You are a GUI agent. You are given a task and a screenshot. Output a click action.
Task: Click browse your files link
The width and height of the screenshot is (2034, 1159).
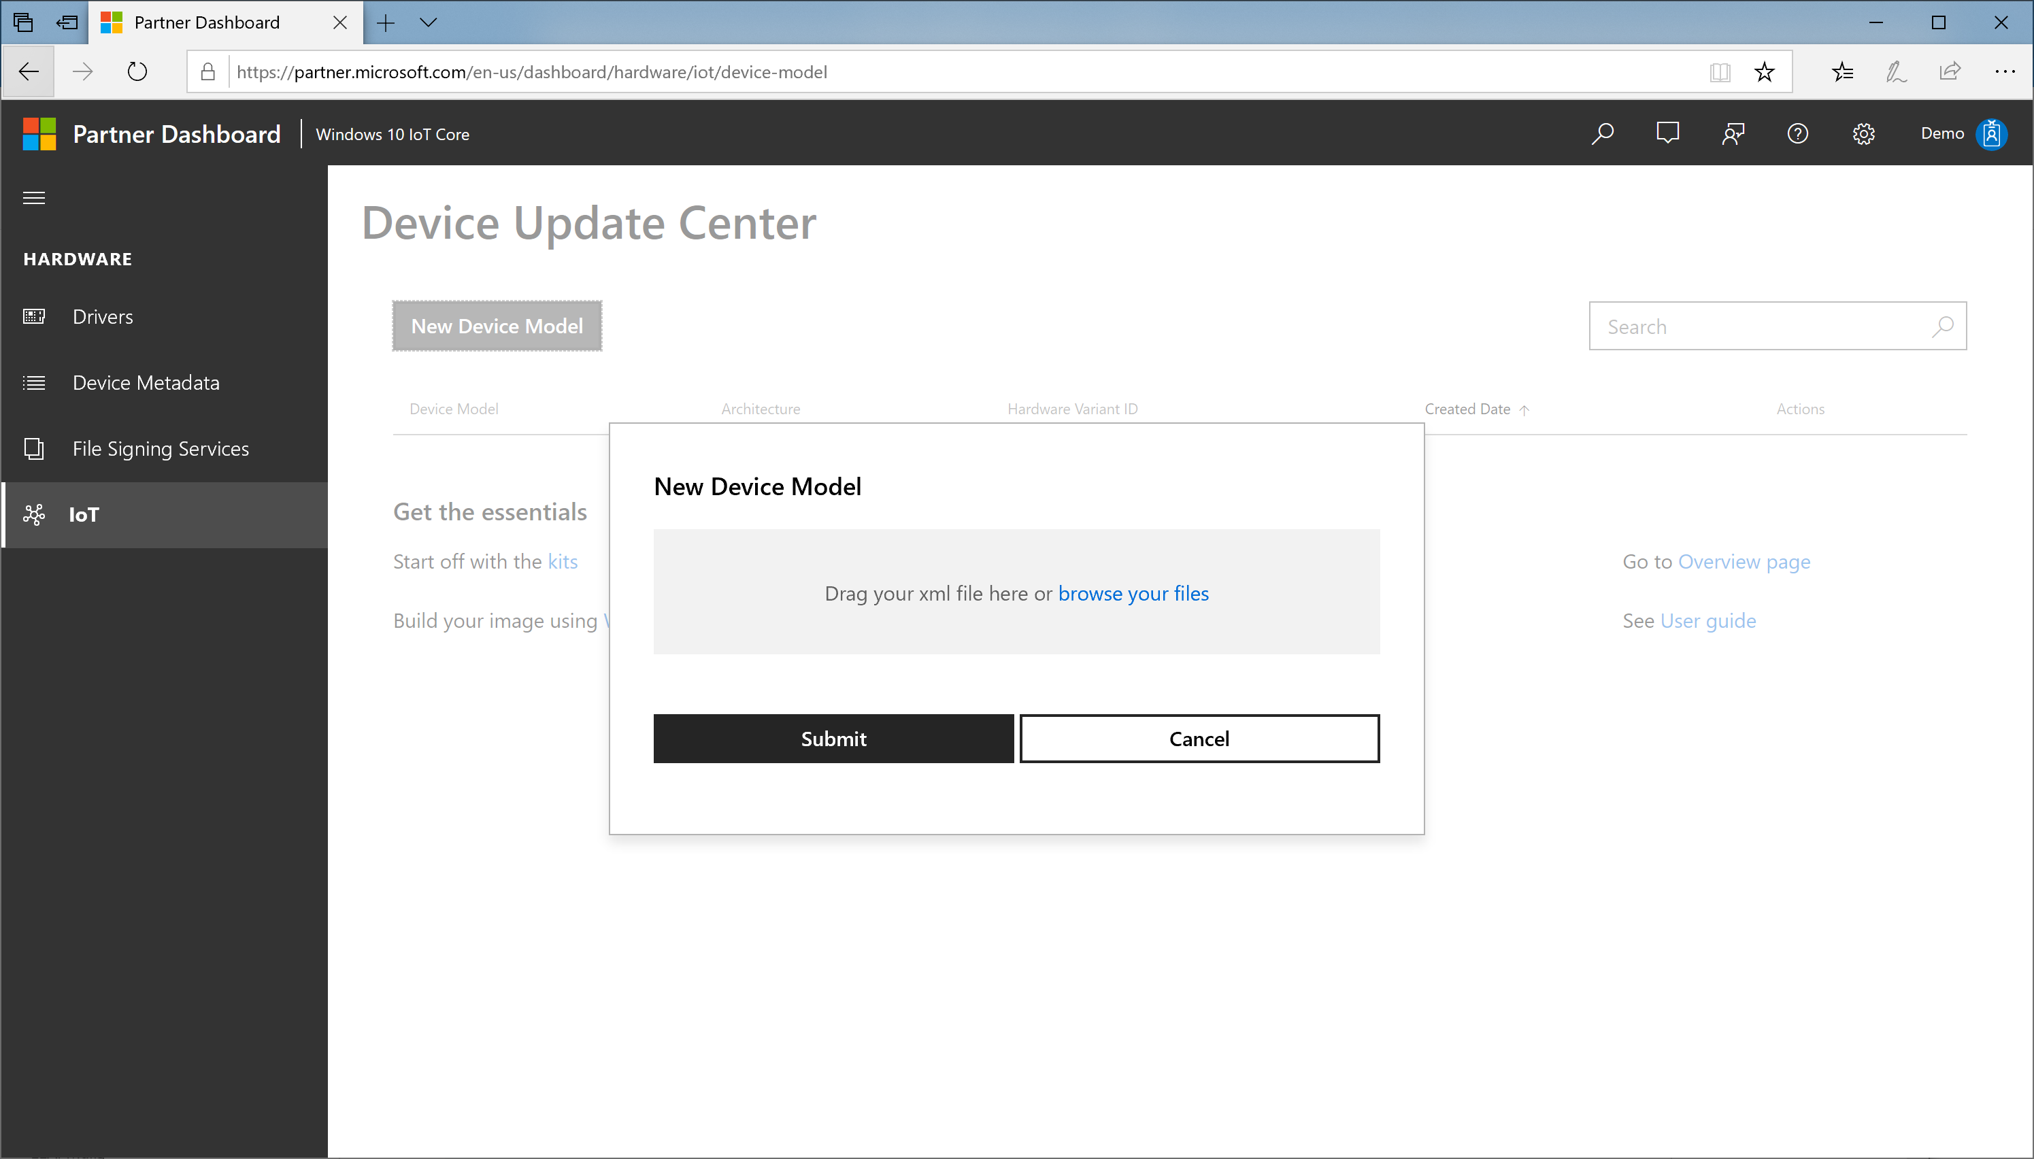pos(1133,592)
